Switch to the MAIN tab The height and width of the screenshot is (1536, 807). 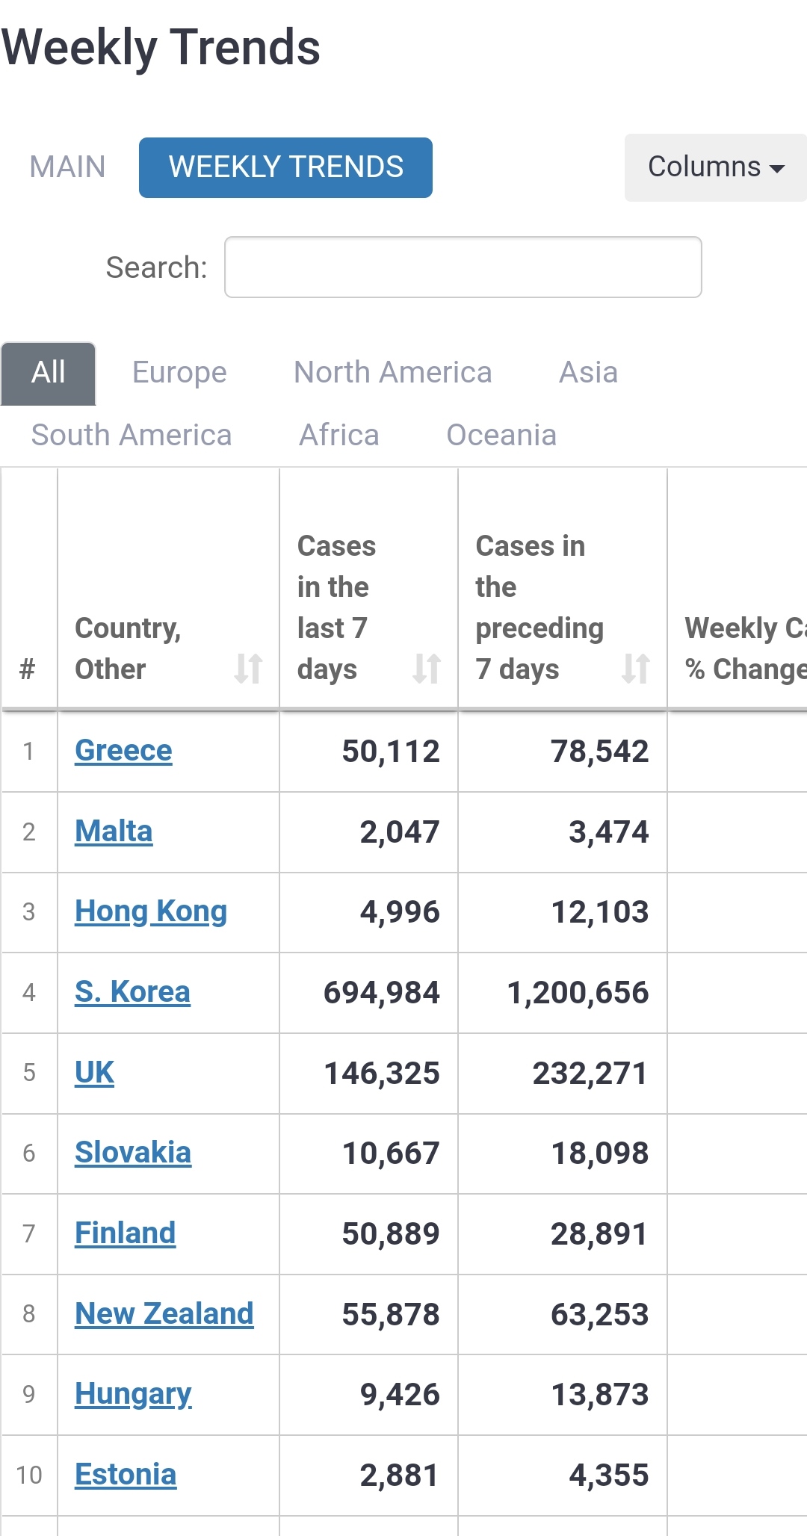point(67,167)
